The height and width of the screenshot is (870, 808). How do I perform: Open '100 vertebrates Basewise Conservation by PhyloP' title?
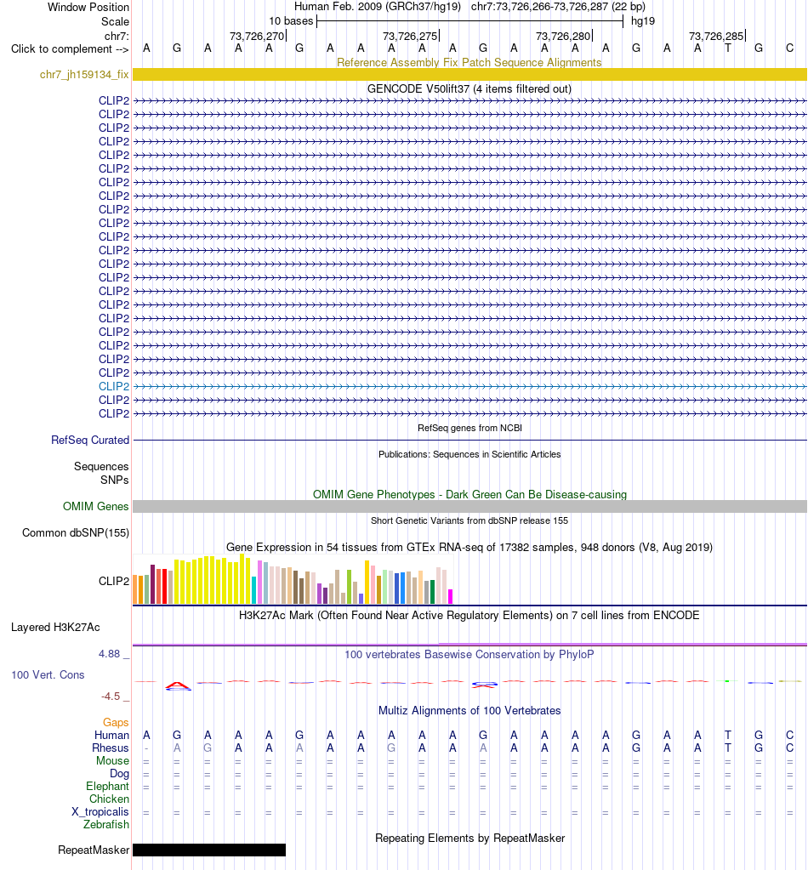click(469, 654)
